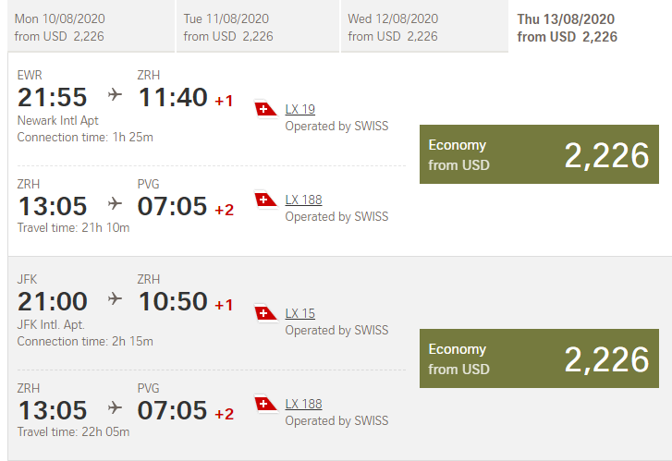Viewport: 672px width, 461px height.
Task: Click airplane icon on second ZRH–PVG leg
Action: 115,407
